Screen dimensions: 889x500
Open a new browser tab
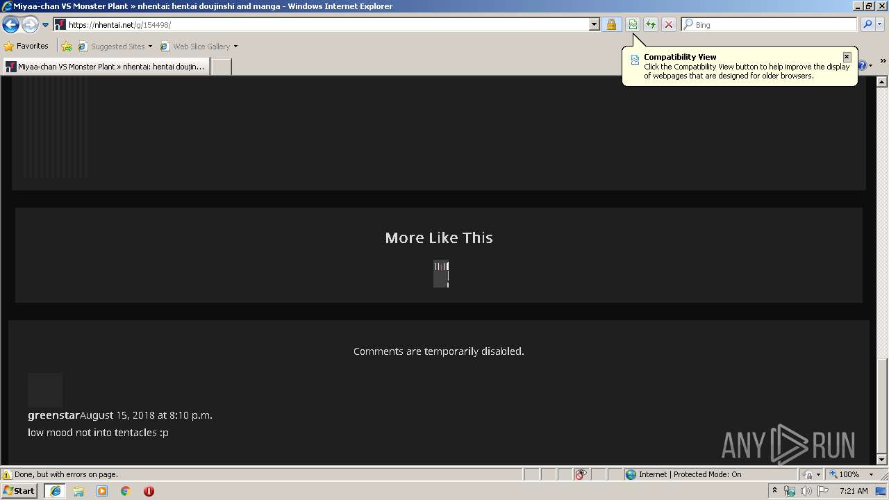(221, 67)
